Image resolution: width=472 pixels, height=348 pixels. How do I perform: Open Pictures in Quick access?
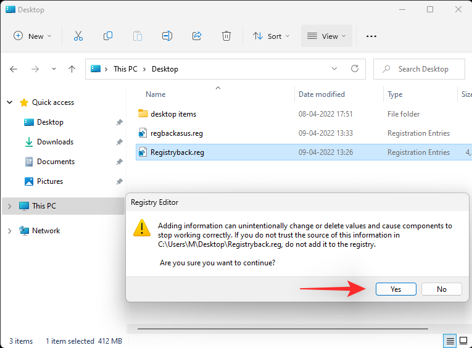pyautogui.click(x=50, y=181)
